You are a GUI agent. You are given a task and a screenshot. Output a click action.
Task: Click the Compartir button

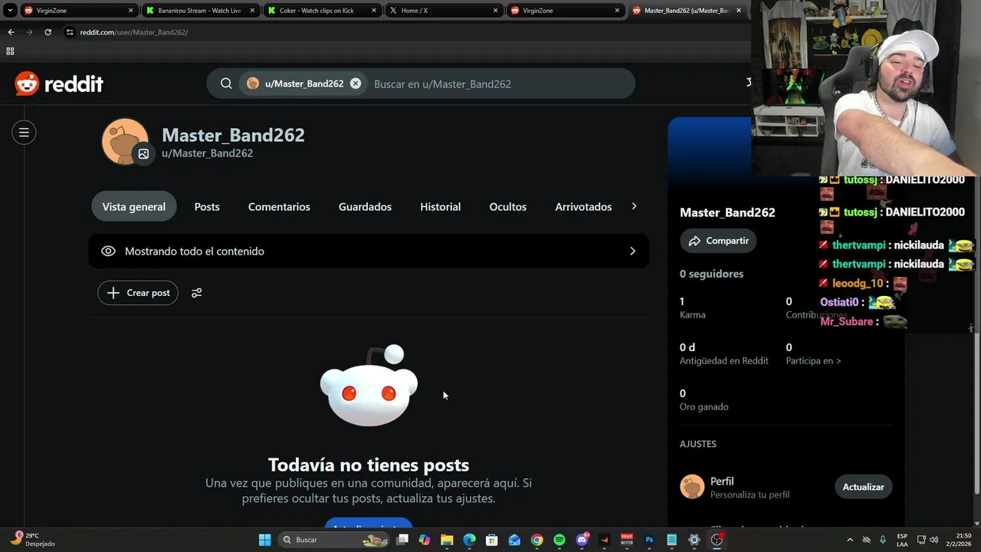coord(718,241)
